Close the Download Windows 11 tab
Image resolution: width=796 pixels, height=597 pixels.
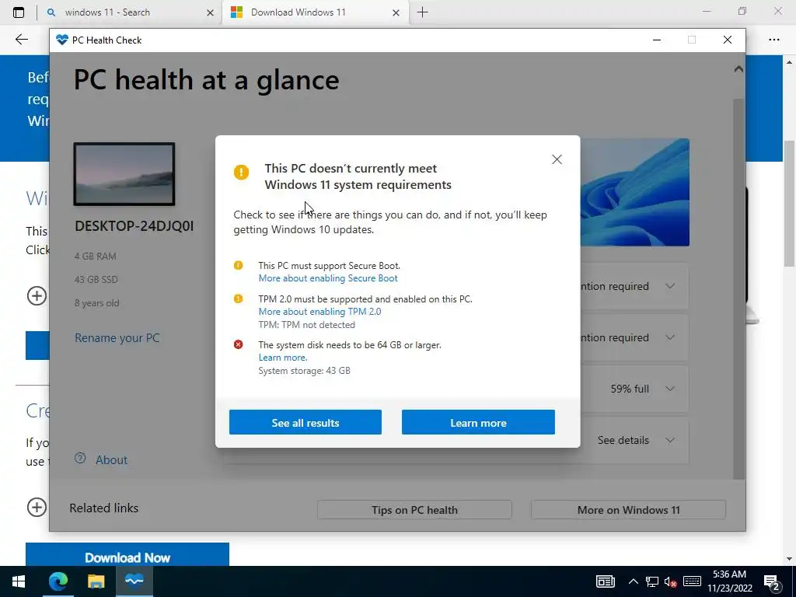pos(396,12)
